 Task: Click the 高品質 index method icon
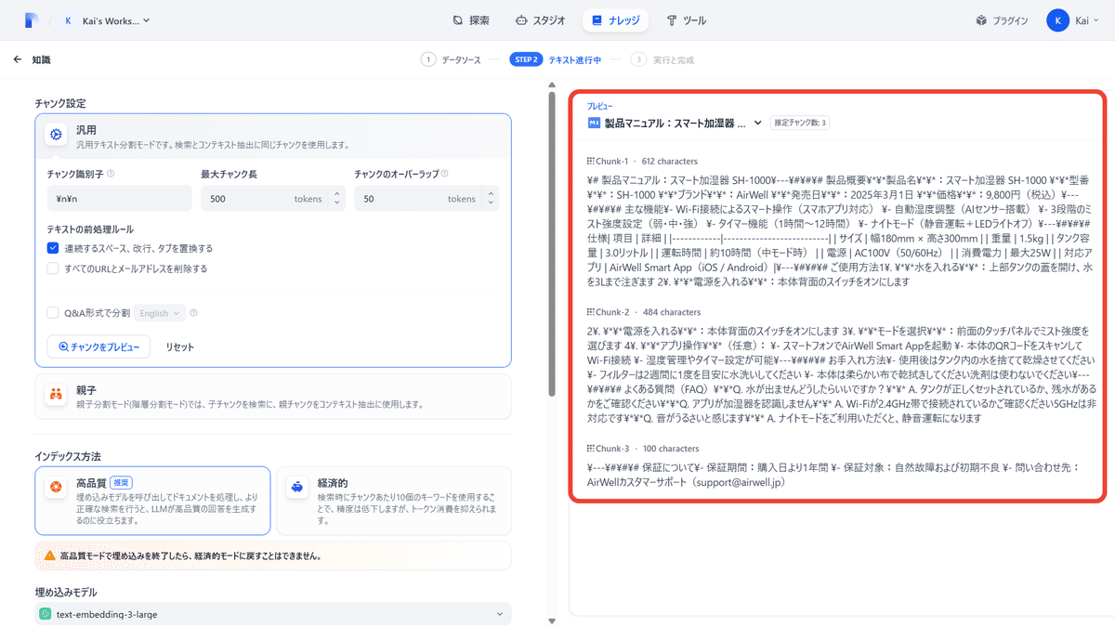56,487
